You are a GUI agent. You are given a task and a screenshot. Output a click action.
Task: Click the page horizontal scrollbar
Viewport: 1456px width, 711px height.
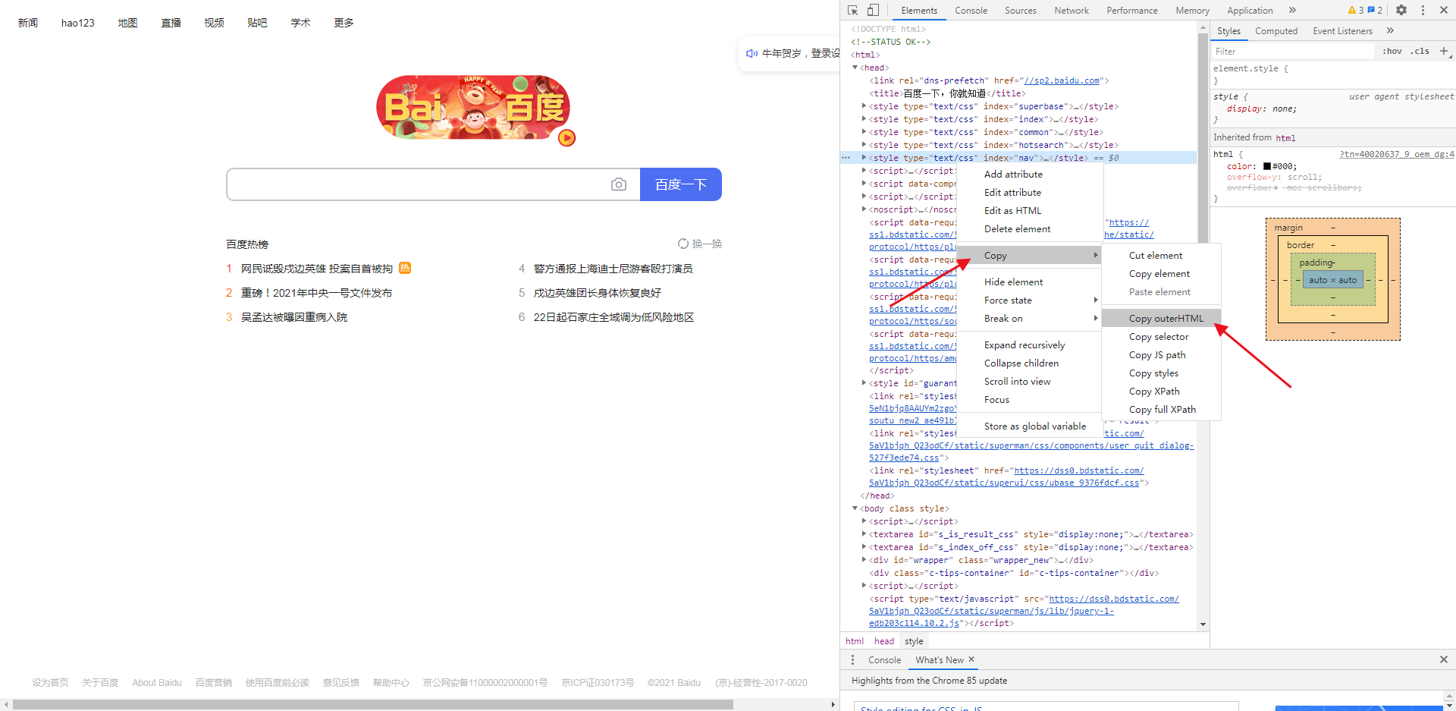[x=373, y=704]
